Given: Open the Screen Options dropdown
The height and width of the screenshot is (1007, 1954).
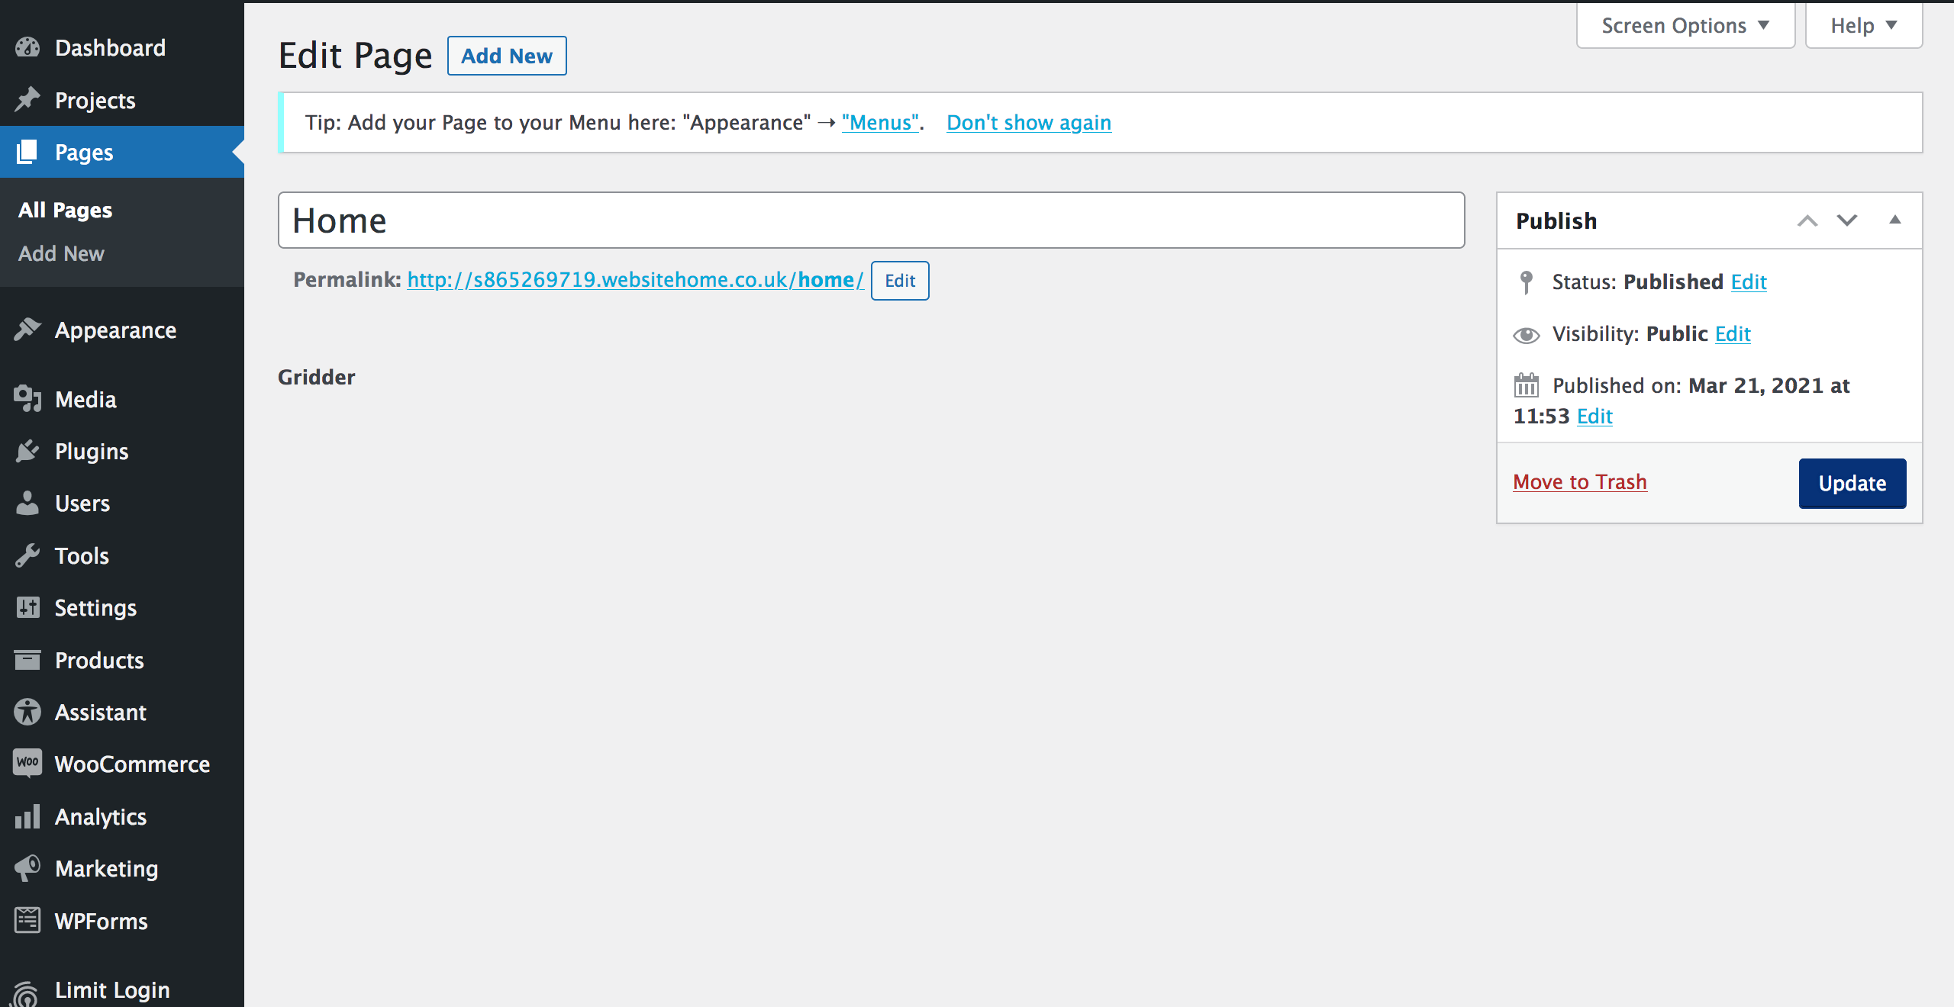Looking at the screenshot, I should pyautogui.click(x=1685, y=26).
